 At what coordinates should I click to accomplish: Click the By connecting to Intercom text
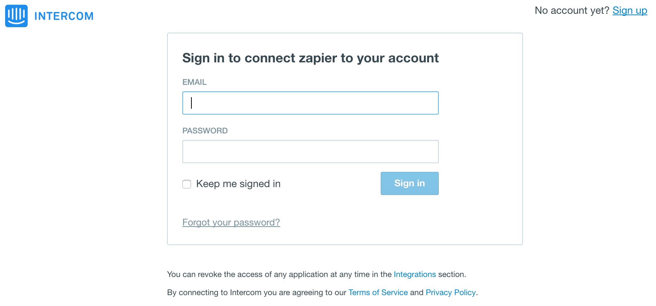tap(322, 293)
